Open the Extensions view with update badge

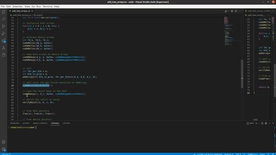(3, 41)
